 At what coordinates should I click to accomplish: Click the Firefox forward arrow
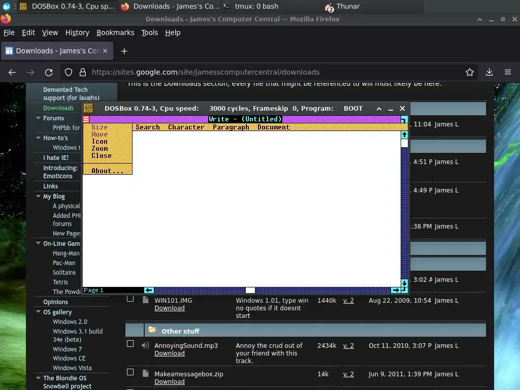[x=30, y=72]
